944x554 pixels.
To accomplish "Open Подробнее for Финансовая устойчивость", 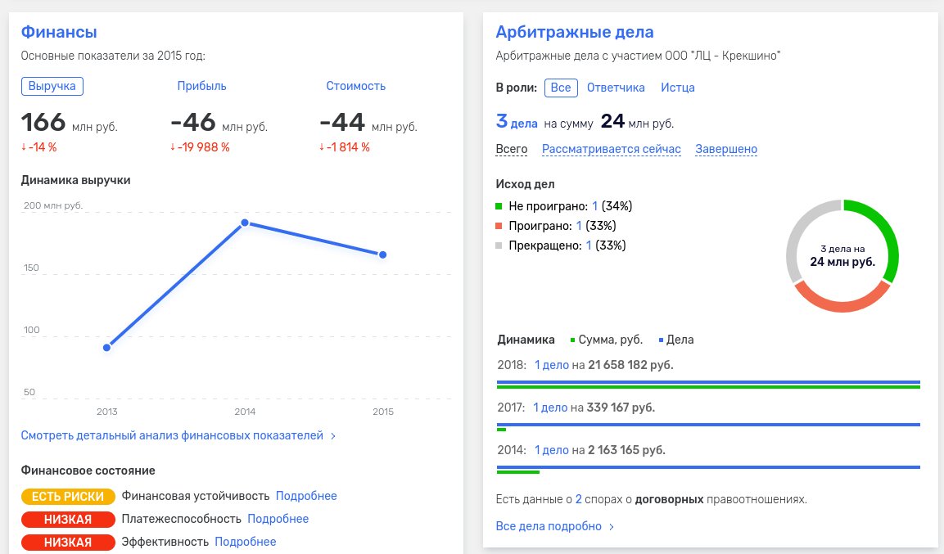I will tap(306, 496).
